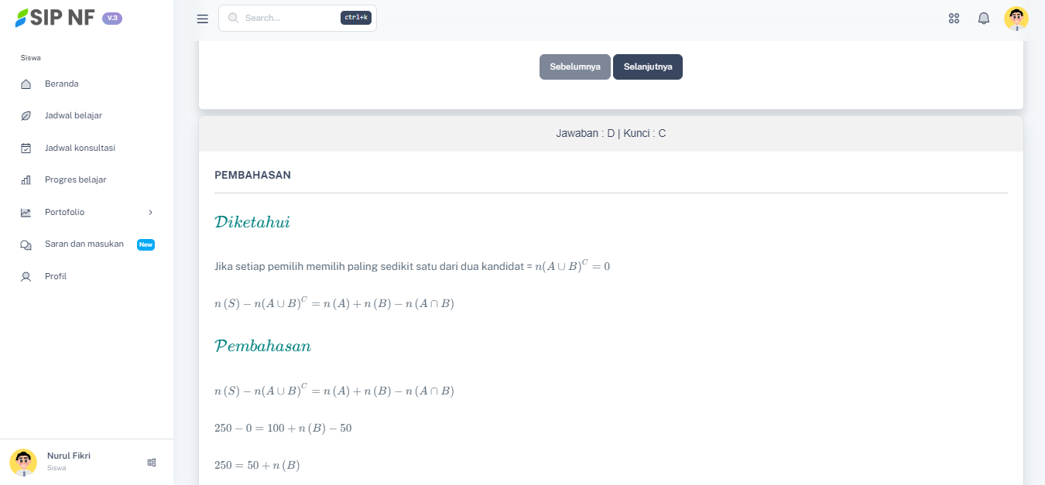1045x485 pixels.
Task: Click the ctrl+k shortcut badge
Action: [x=356, y=18]
